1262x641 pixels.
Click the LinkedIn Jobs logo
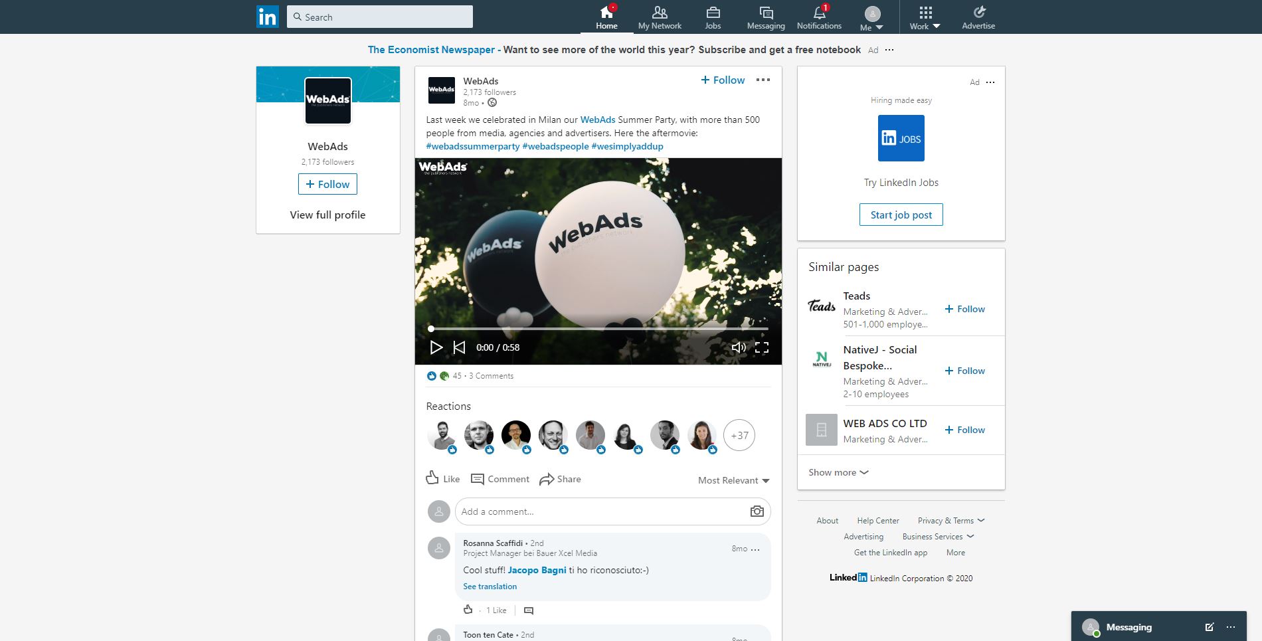click(901, 138)
